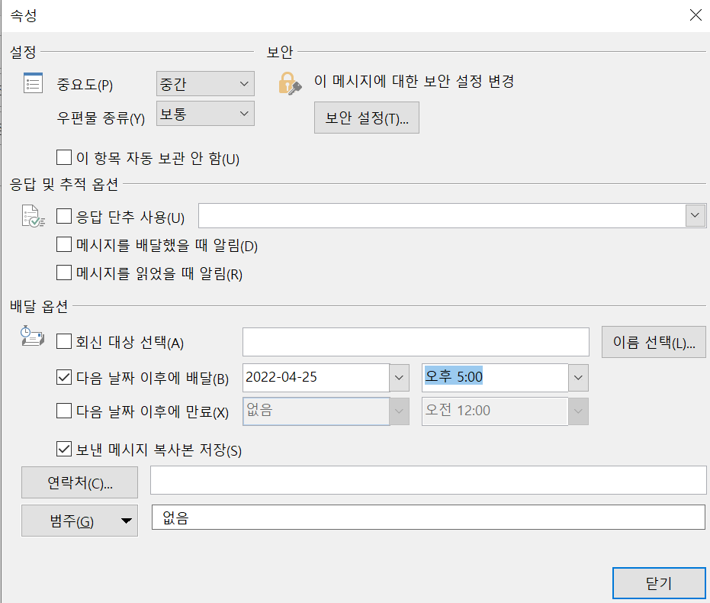Click the 중요도(P) label

(85, 85)
